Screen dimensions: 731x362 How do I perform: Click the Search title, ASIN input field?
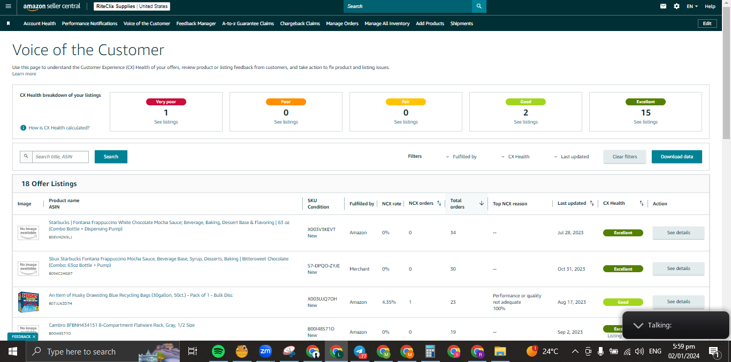pyautogui.click(x=60, y=157)
